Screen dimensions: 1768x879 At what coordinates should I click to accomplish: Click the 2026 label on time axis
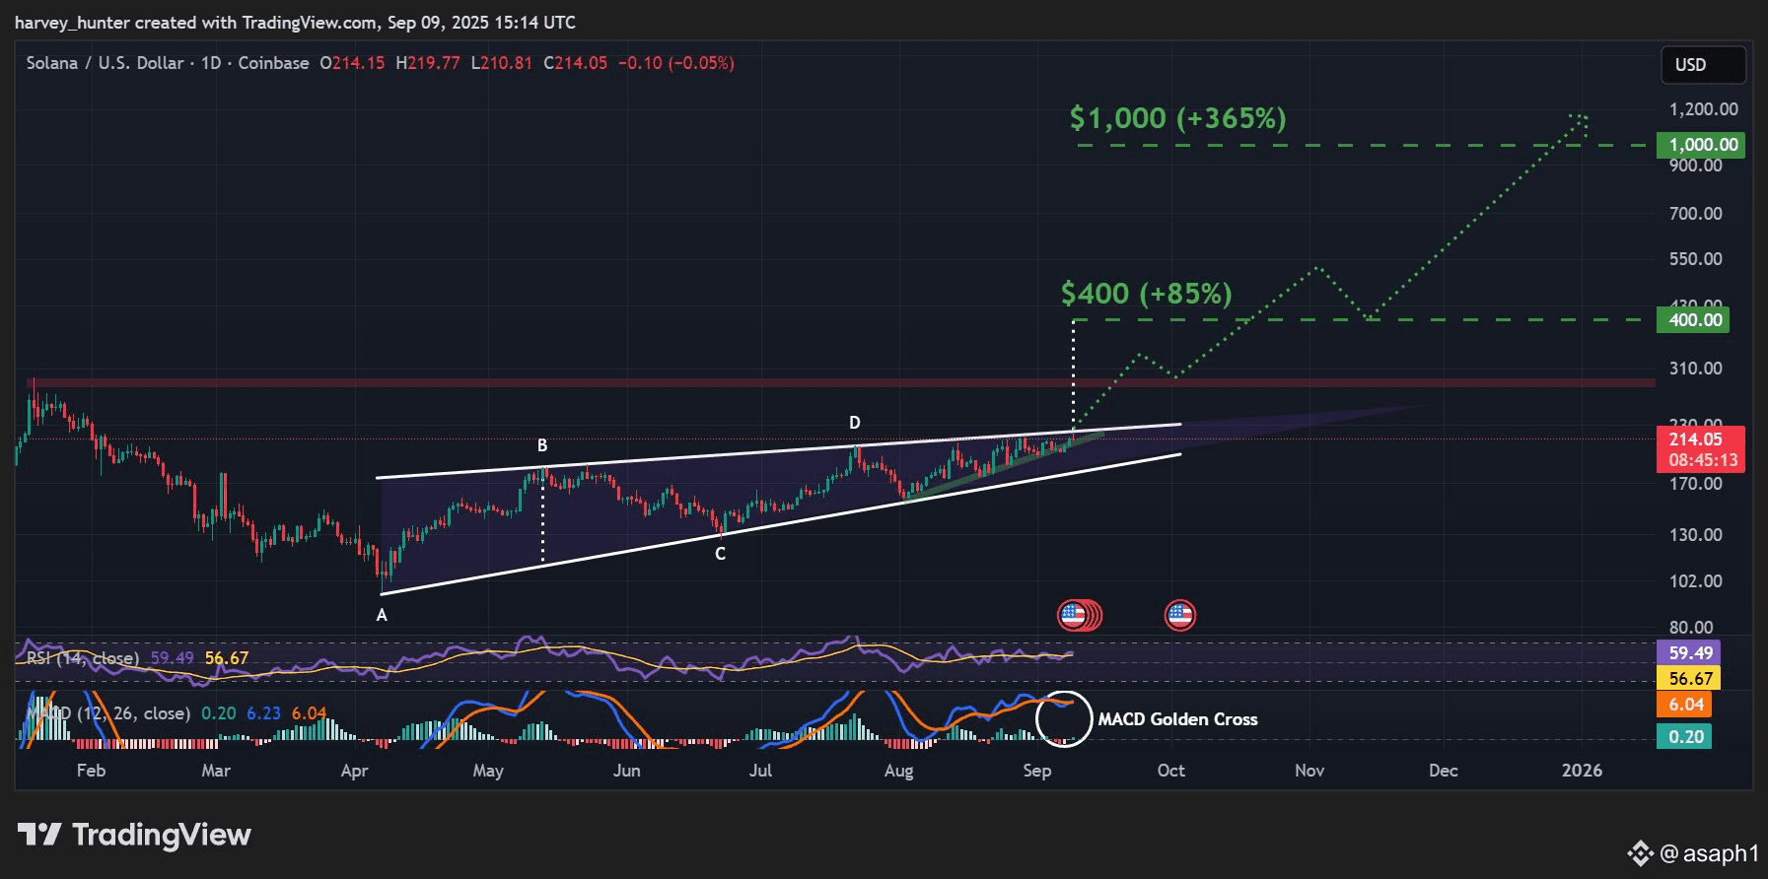(x=1583, y=771)
